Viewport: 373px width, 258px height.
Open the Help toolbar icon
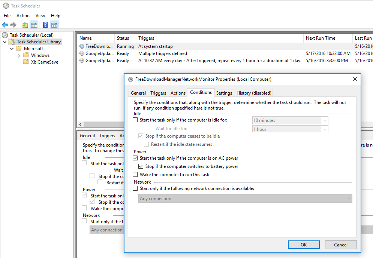tap(45, 25)
